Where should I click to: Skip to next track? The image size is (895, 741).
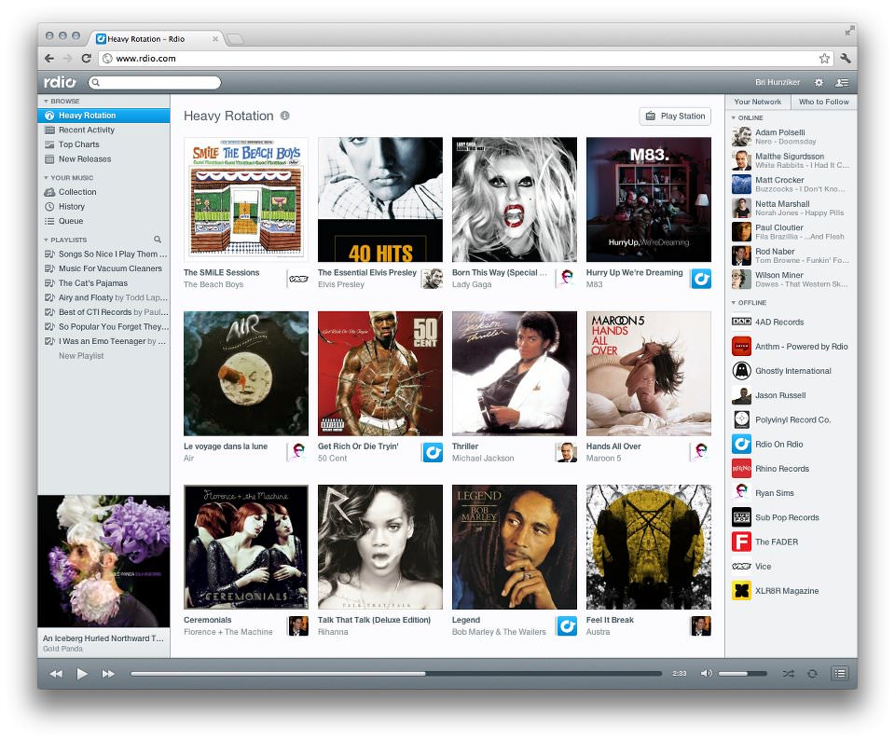108,674
